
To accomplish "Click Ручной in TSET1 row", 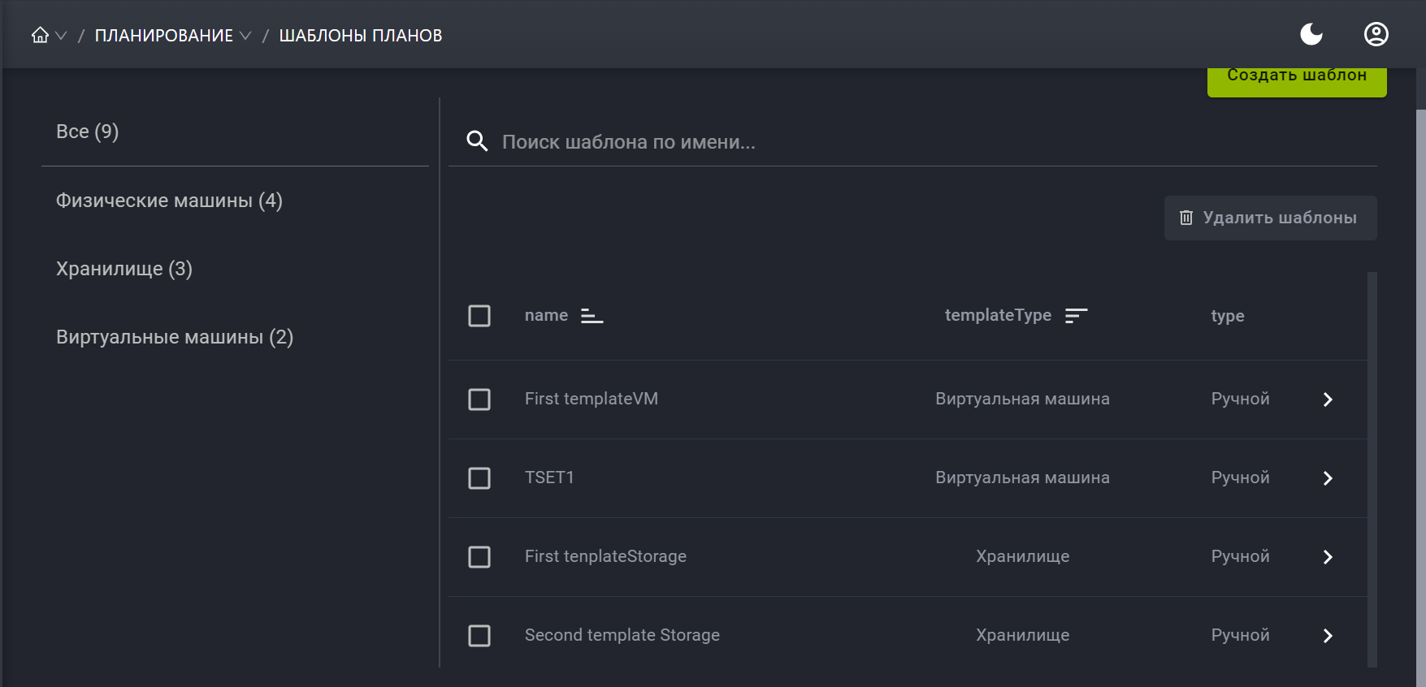I will 1240,477.
